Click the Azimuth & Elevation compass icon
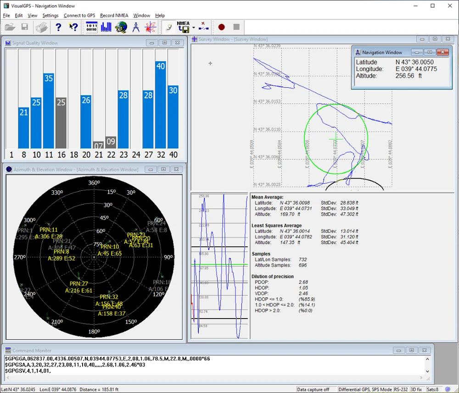The height and width of the screenshot is (393, 459). pos(136,27)
